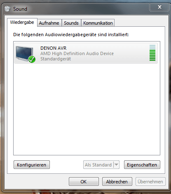Click the Als Standard button
Screen dimensions: 171x194
(x=98, y=165)
